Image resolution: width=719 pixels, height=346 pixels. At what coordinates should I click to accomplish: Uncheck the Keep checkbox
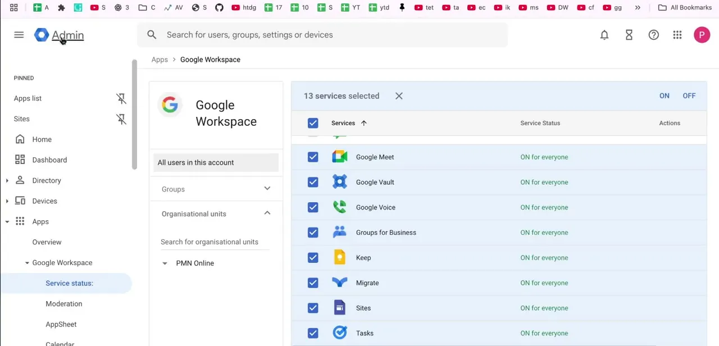point(313,257)
